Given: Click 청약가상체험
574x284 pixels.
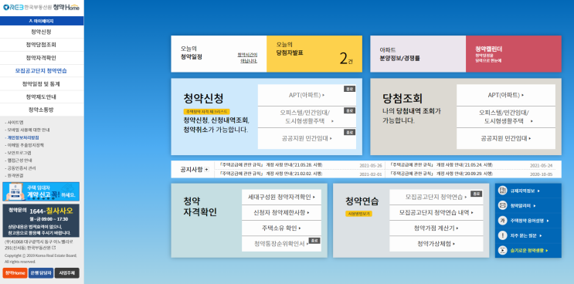Looking at the screenshot, I should point(436,244).
